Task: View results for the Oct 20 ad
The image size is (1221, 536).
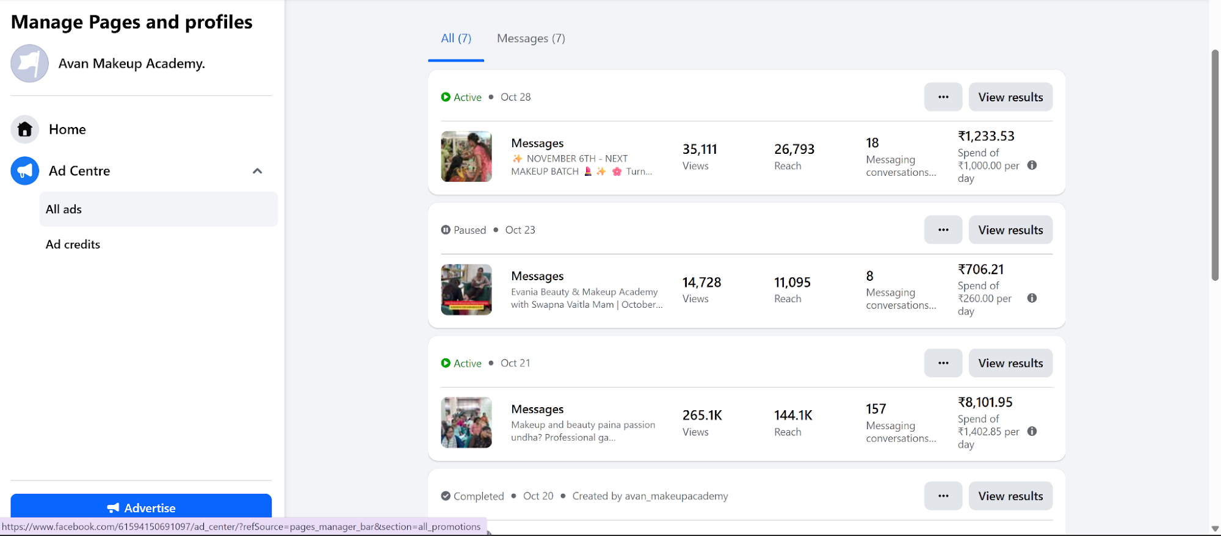Action: click(x=1010, y=496)
